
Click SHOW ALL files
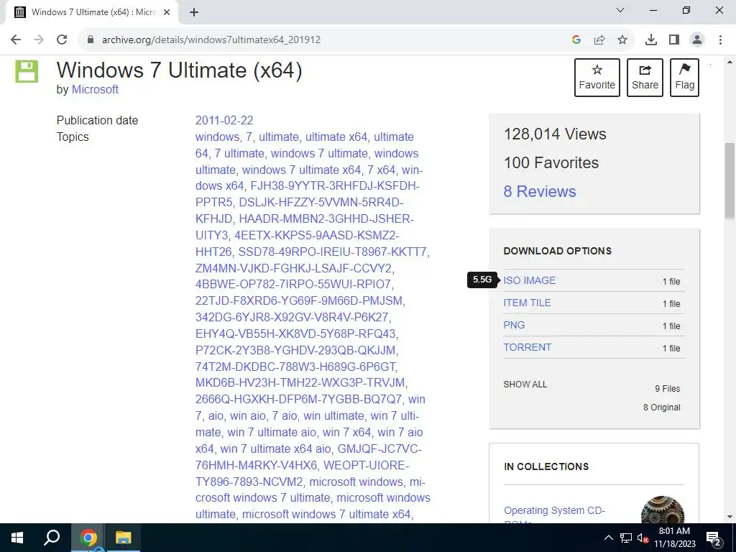pos(525,385)
